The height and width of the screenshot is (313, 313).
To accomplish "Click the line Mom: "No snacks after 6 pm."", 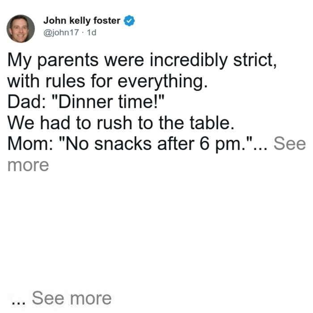I will (x=130, y=144).
